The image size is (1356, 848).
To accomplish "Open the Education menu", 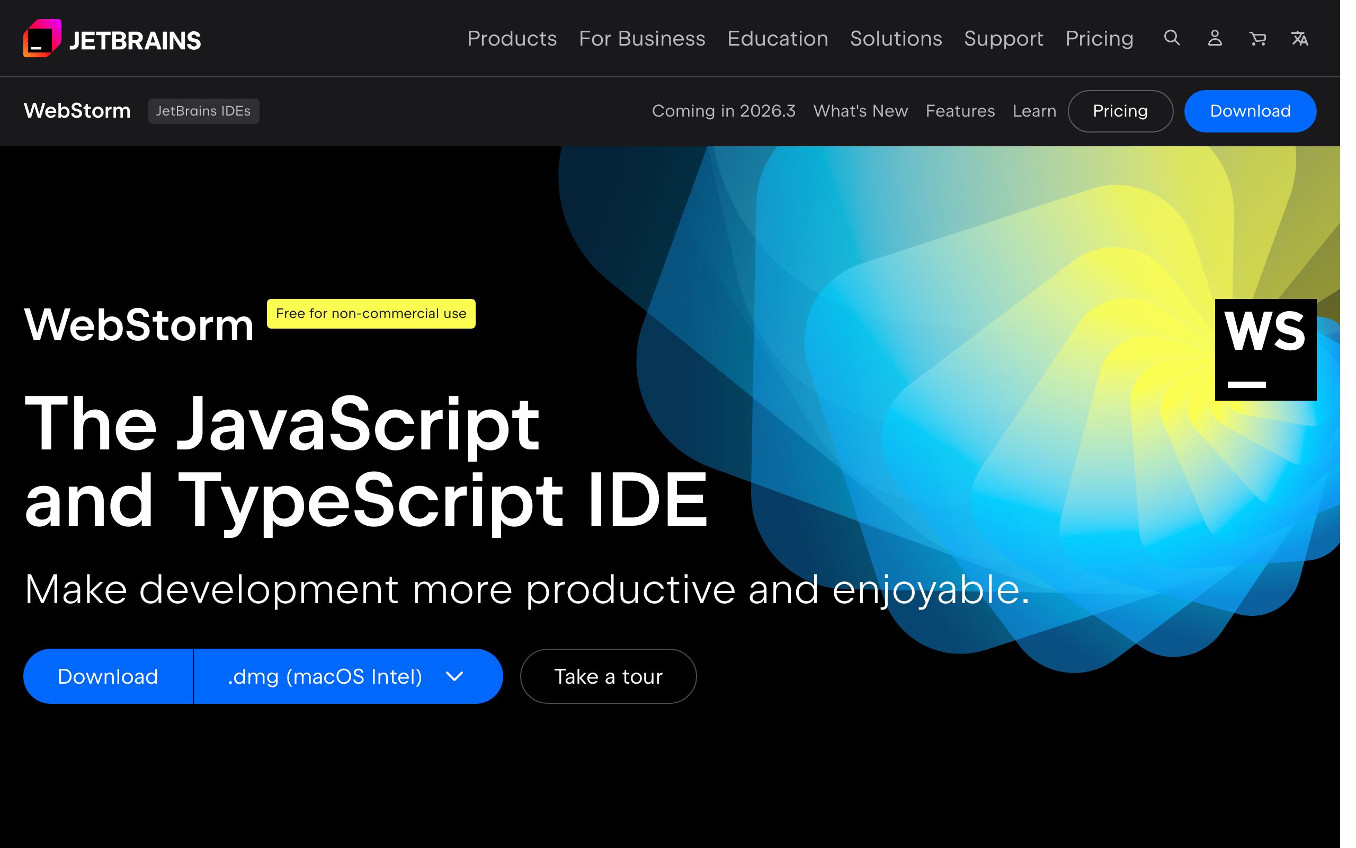I will (778, 39).
